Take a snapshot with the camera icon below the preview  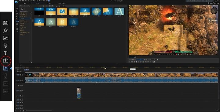click(x=143, y=62)
